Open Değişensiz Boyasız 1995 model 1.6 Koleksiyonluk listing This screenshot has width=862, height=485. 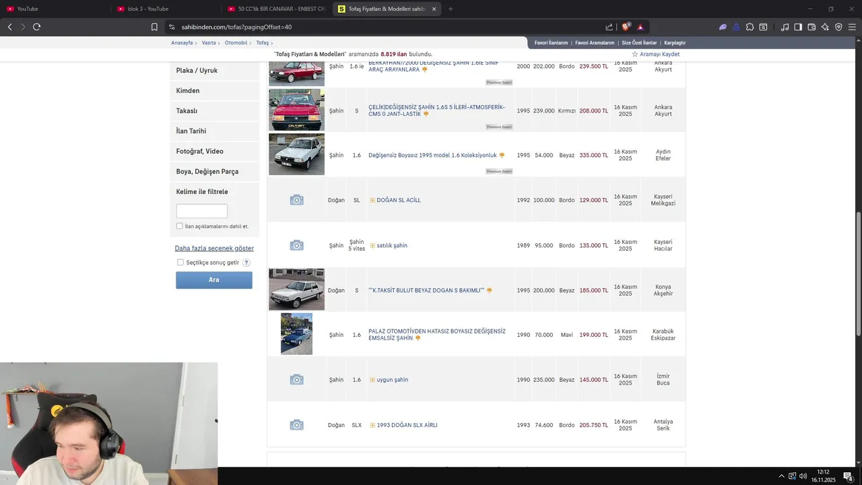pos(432,156)
